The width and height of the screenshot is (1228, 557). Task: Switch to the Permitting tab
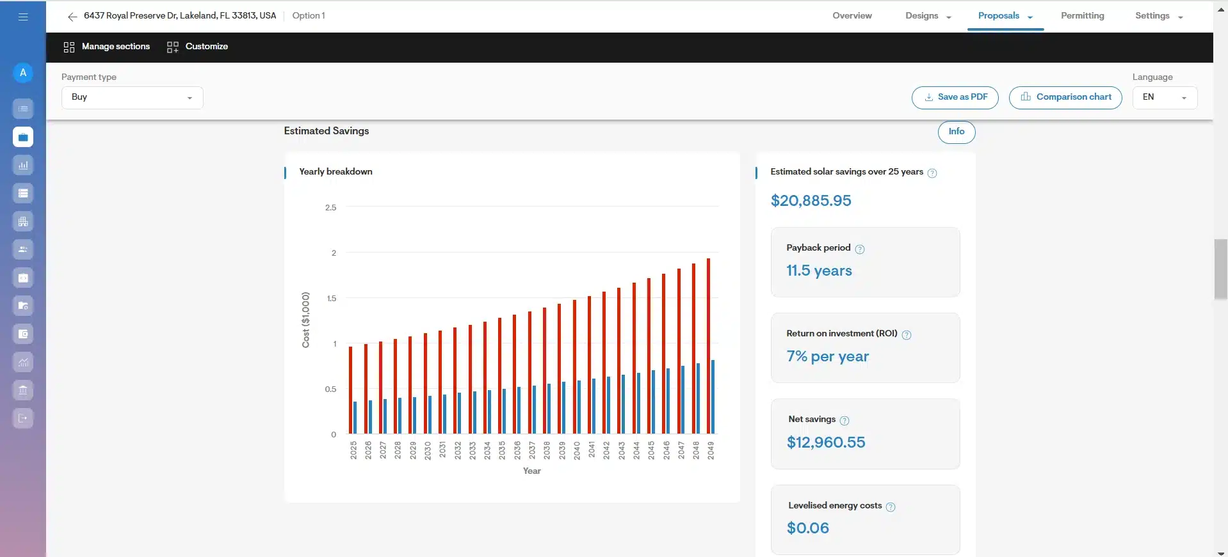1082,16
